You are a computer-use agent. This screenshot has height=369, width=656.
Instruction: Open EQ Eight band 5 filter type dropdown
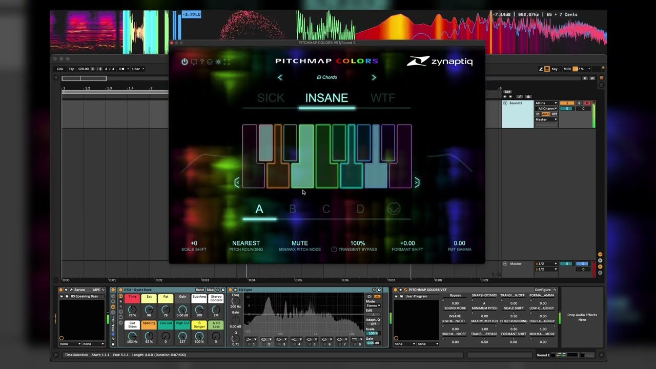point(312,339)
